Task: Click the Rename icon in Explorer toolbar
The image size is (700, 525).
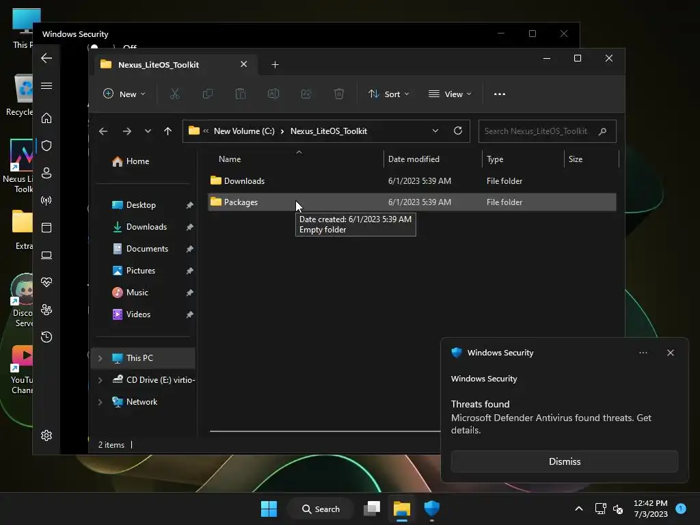Action: click(273, 94)
